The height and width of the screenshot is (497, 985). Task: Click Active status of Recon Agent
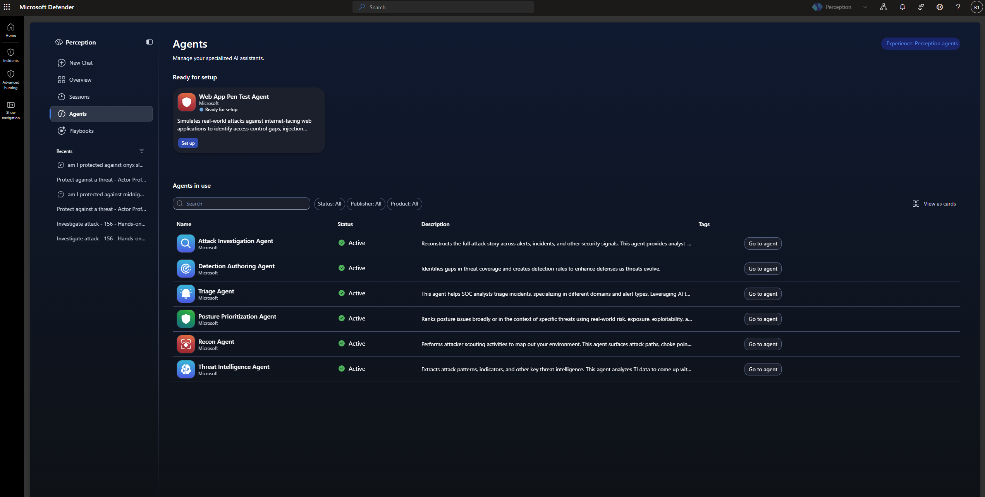[352, 343]
